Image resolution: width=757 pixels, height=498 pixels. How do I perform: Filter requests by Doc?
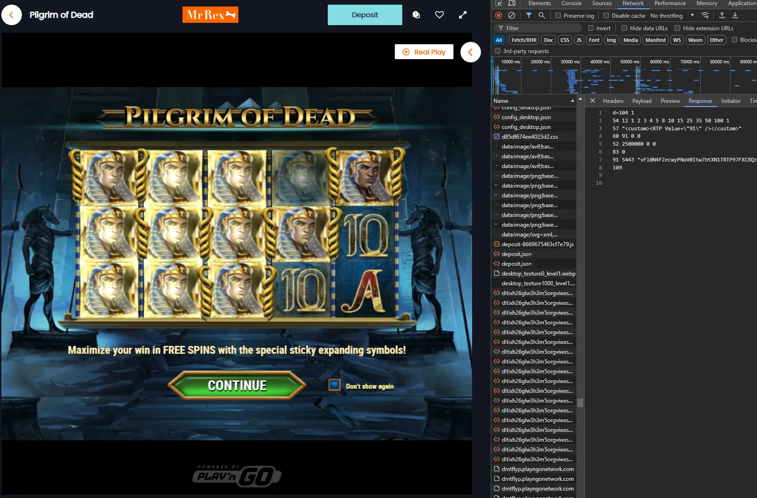click(548, 40)
